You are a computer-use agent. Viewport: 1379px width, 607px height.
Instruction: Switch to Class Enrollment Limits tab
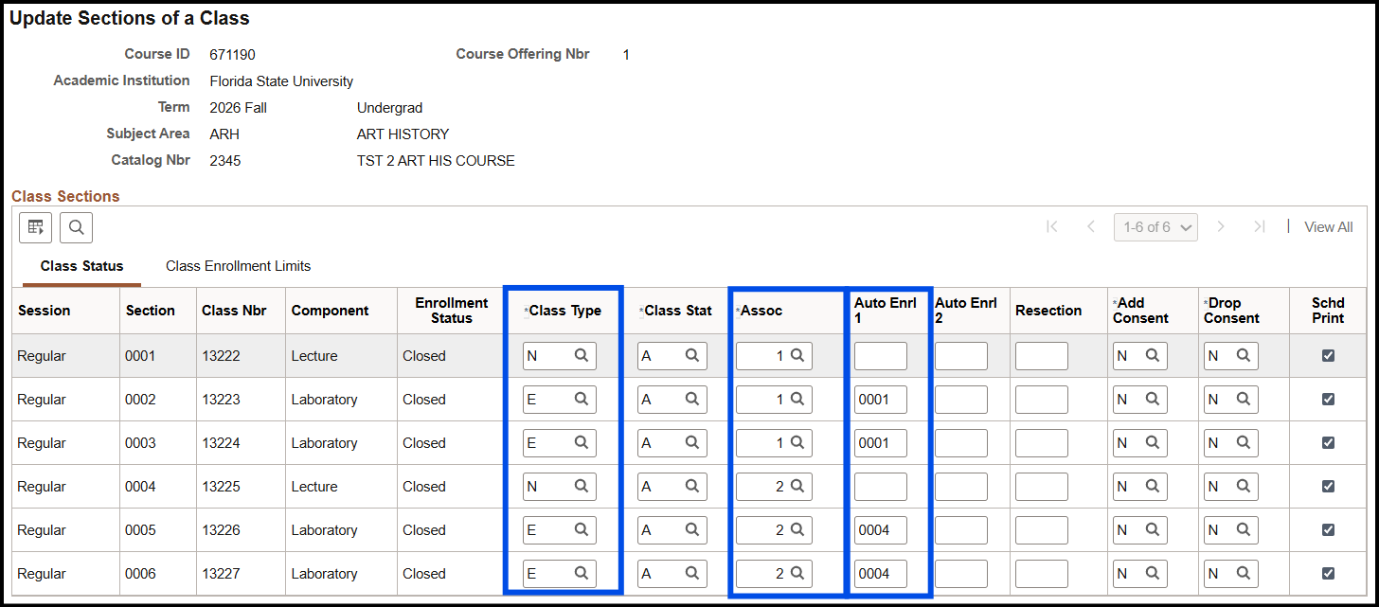click(x=238, y=266)
